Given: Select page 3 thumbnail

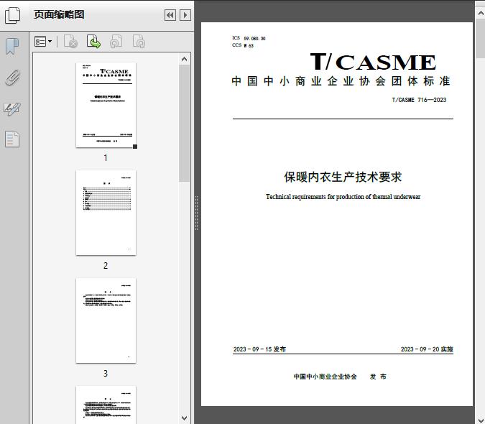Looking at the screenshot, I should [x=106, y=321].
